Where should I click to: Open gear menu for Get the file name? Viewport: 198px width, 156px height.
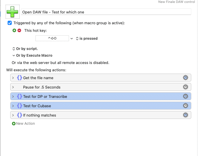185,78
